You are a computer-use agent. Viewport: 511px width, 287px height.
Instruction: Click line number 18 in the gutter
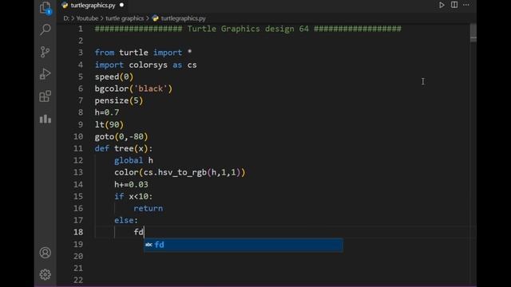[78, 232]
